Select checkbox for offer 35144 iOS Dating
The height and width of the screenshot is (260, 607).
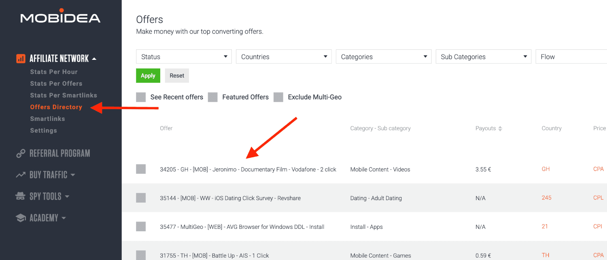141,198
